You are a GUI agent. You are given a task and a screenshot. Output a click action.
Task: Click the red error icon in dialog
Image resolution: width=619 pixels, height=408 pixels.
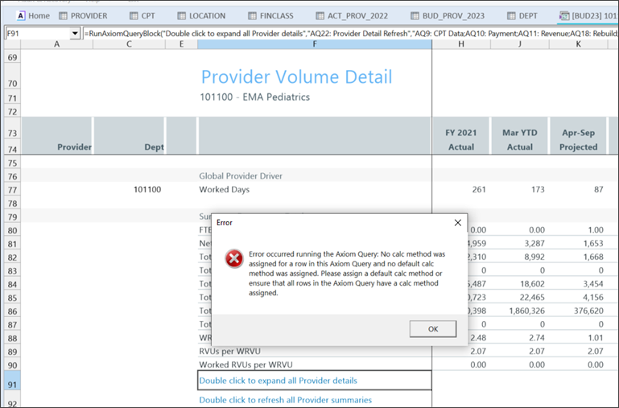pyautogui.click(x=234, y=258)
